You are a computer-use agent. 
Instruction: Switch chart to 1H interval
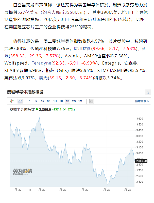(55, 101)
